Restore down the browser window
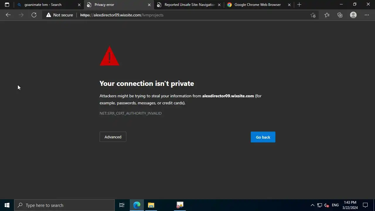 click(x=355, y=5)
